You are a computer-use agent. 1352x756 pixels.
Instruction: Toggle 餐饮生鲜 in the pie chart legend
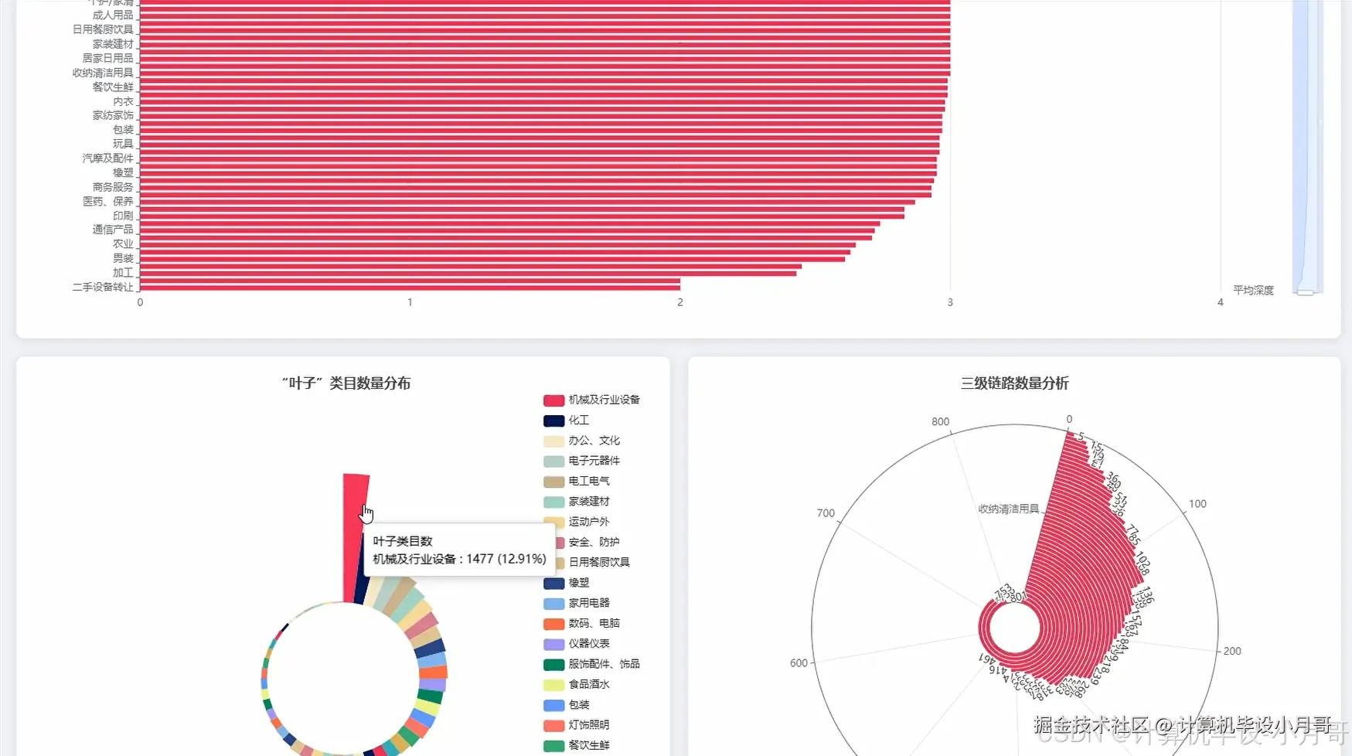tap(577, 745)
